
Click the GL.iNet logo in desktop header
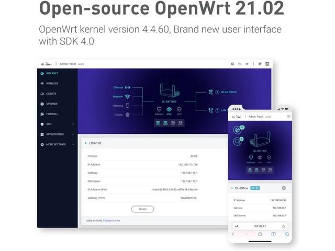47,64
